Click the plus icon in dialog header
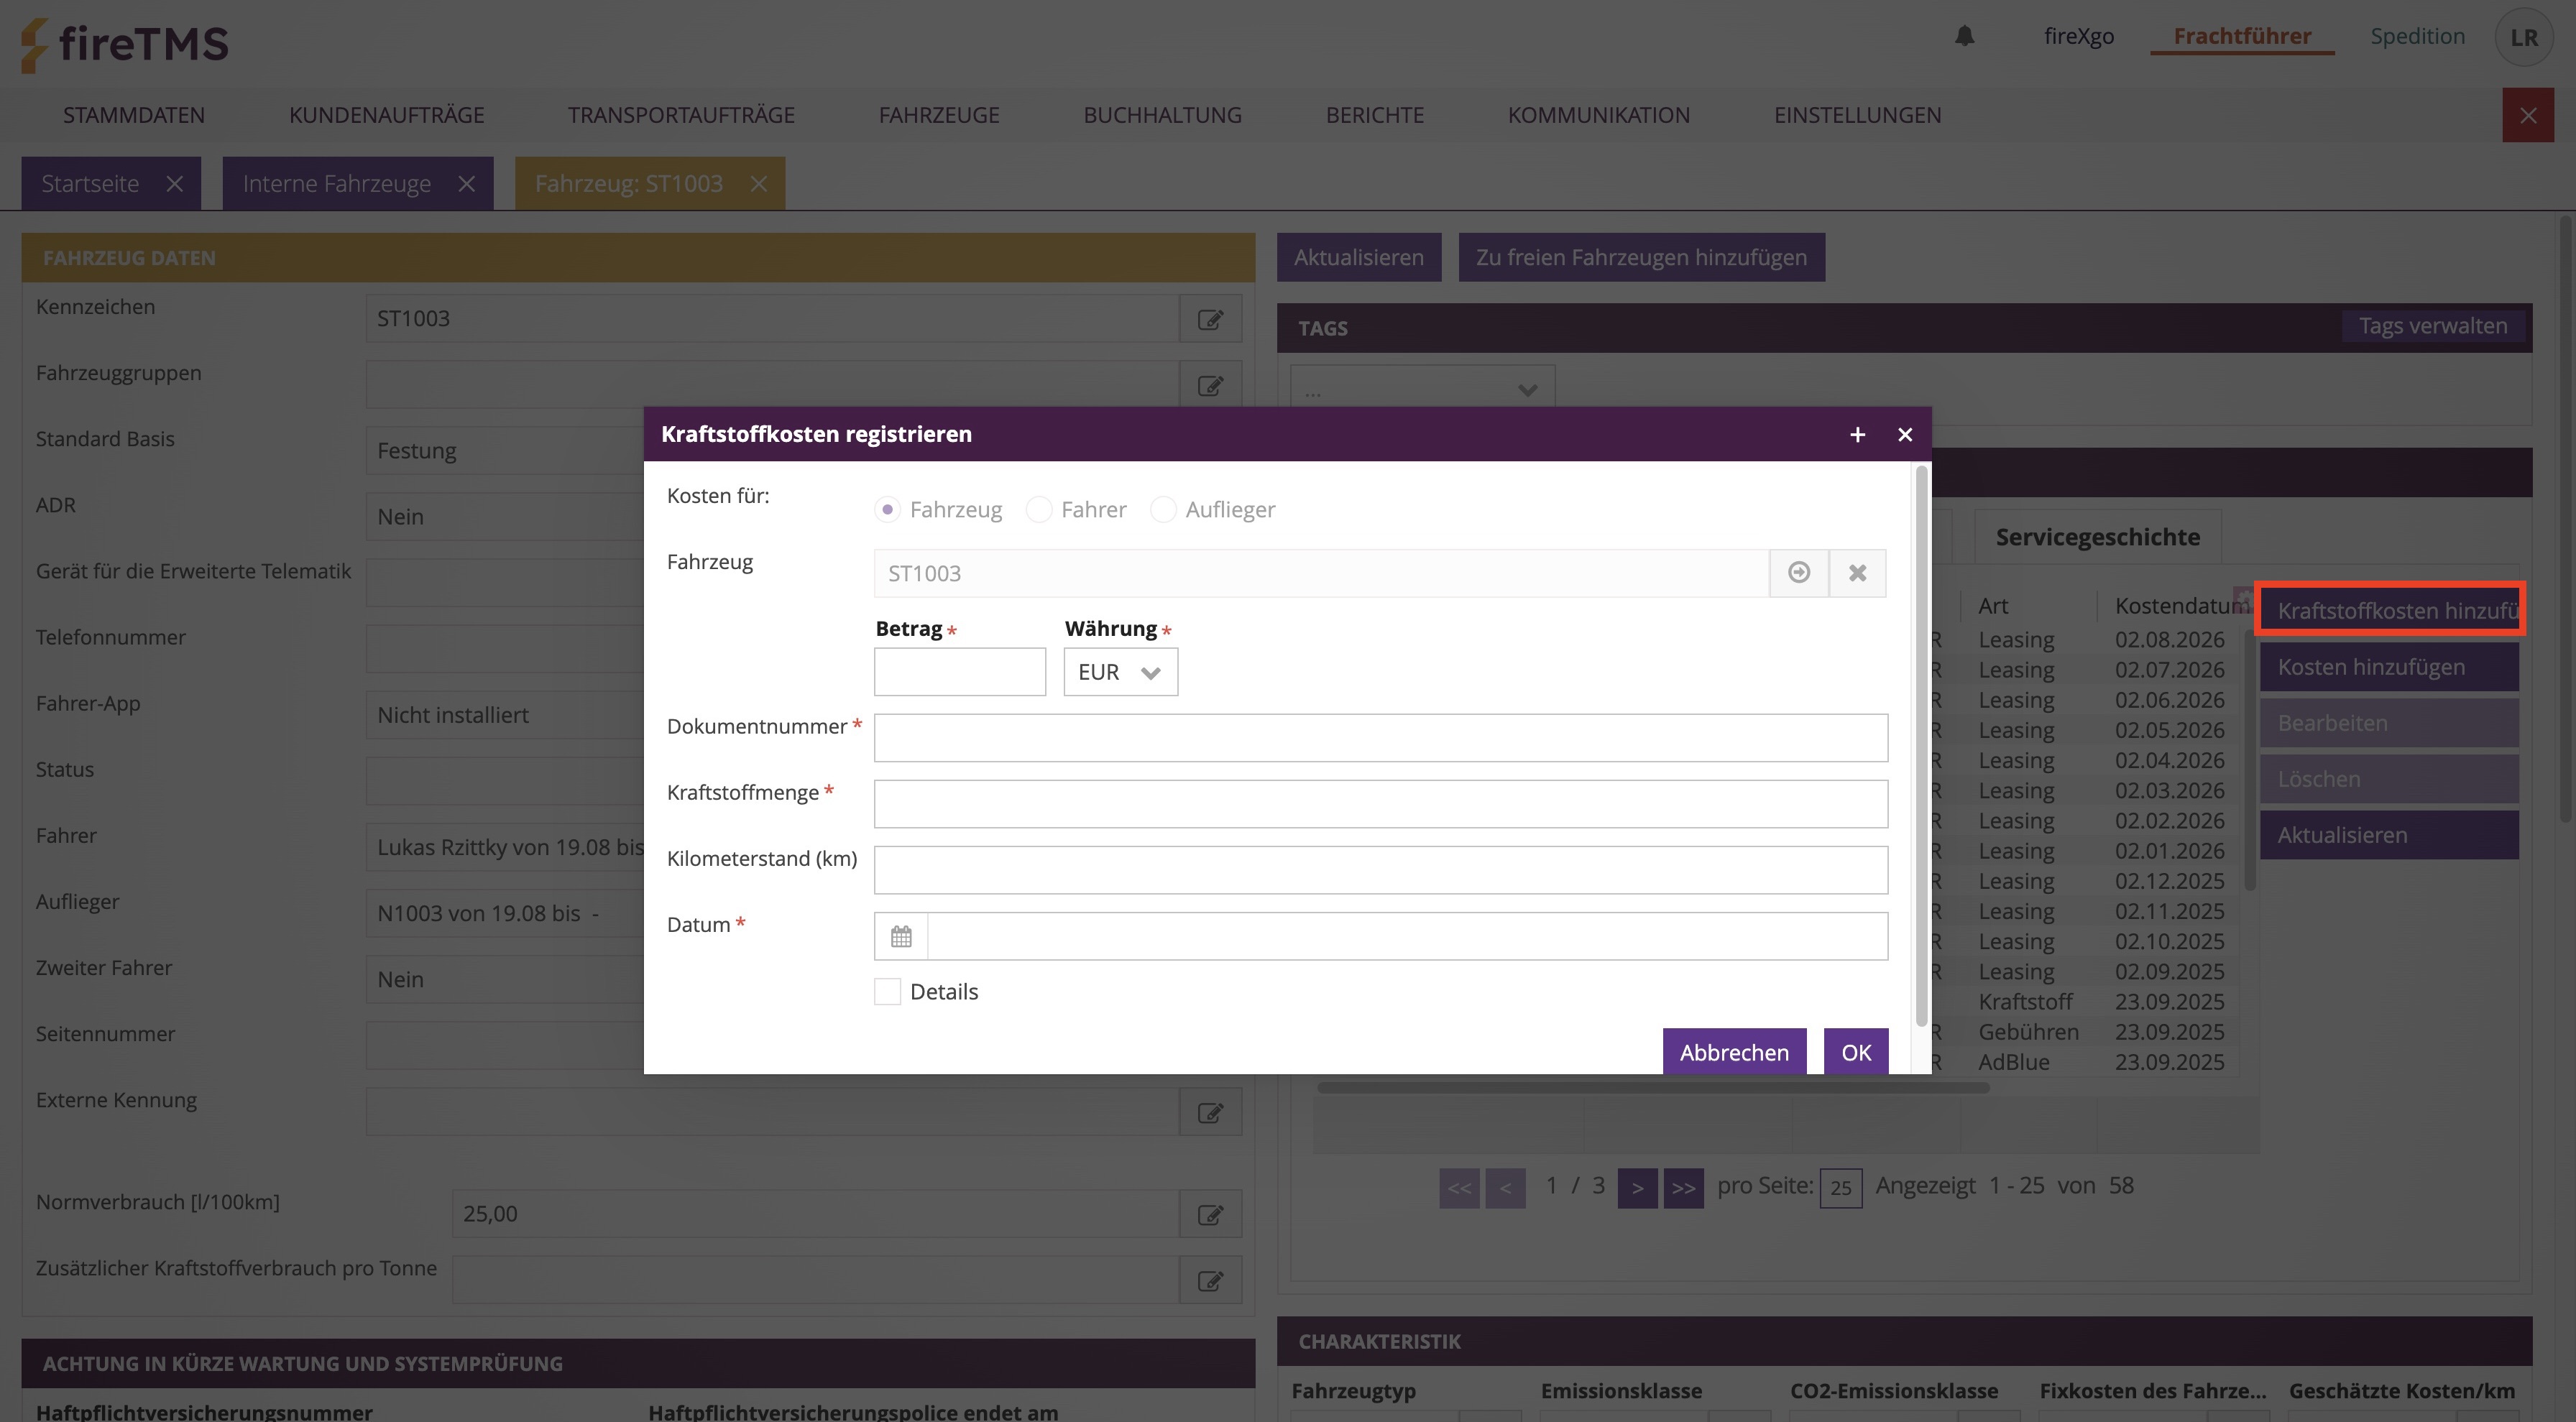Image resolution: width=2576 pixels, height=1422 pixels. tap(1857, 434)
